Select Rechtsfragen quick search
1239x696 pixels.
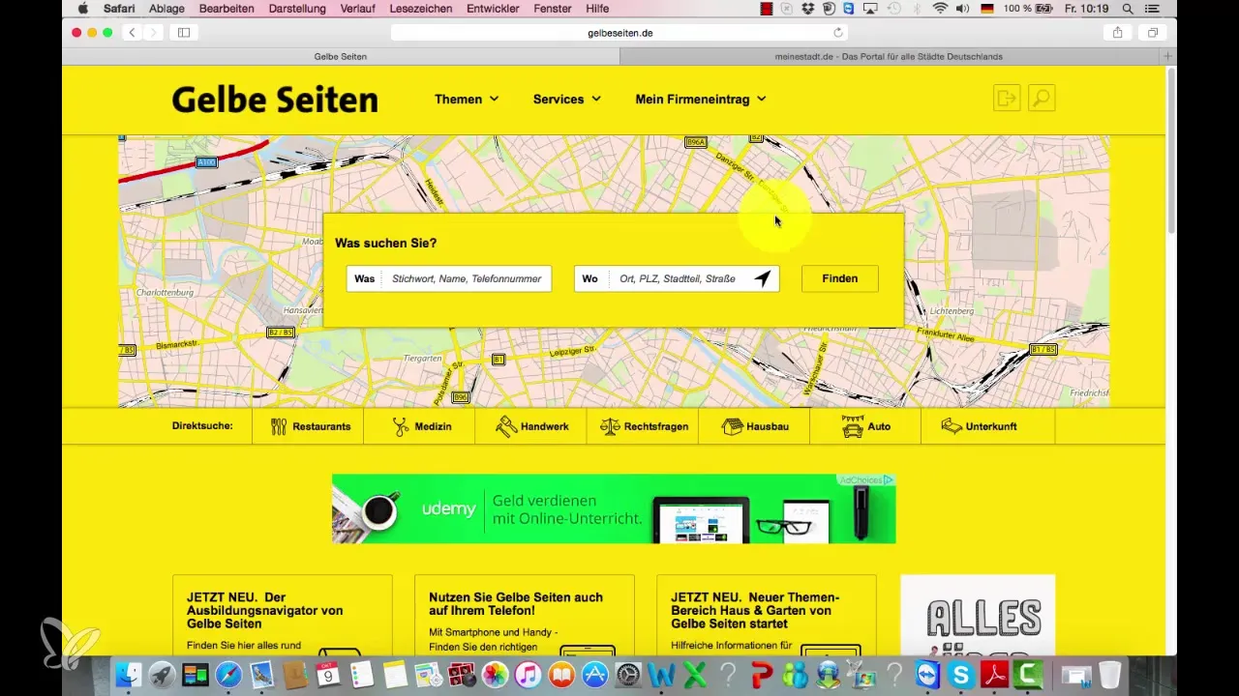(643, 426)
